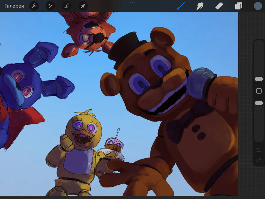Activate the Transform arrow tool
The image size is (265, 199).
pos(83,6)
